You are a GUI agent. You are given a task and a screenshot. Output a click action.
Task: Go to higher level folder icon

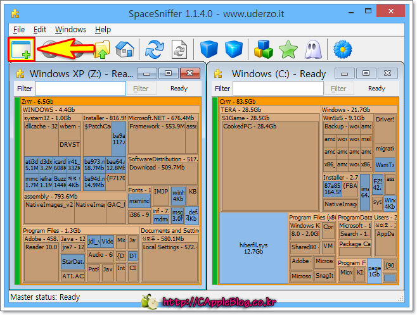click(x=103, y=49)
